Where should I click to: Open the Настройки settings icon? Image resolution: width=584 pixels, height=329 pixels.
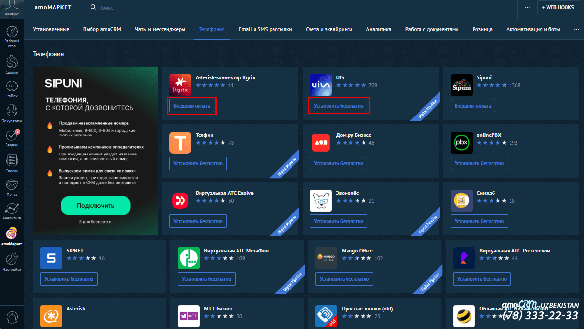pyautogui.click(x=12, y=259)
